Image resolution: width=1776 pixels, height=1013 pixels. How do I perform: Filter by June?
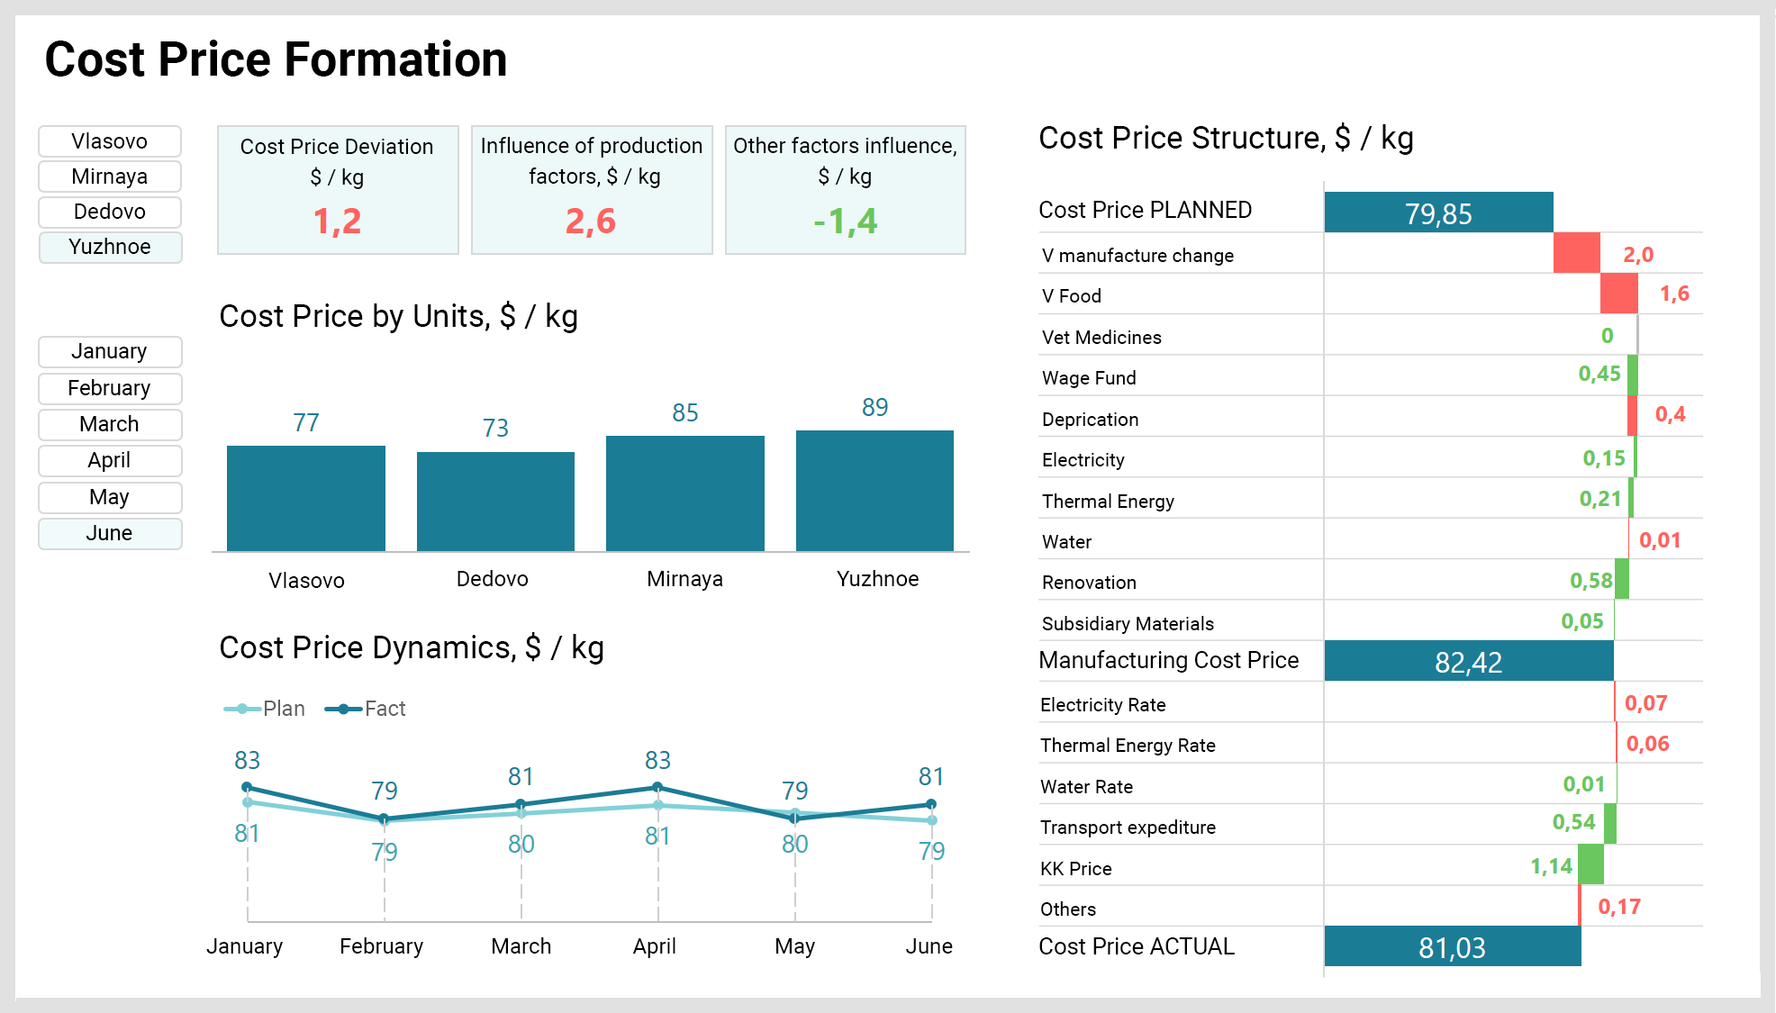pyautogui.click(x=110, y=533)
